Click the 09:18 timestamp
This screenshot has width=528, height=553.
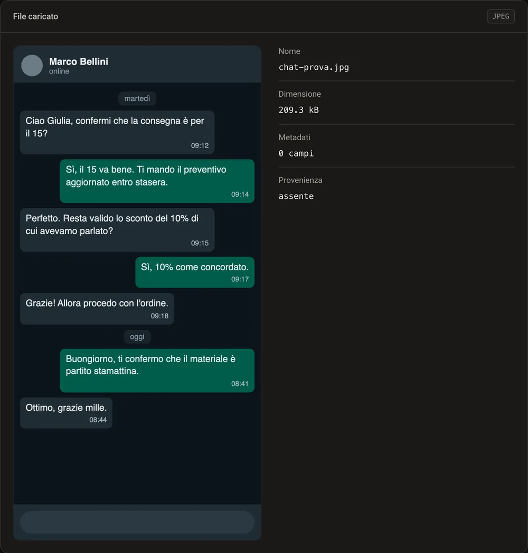coord(159,316)
